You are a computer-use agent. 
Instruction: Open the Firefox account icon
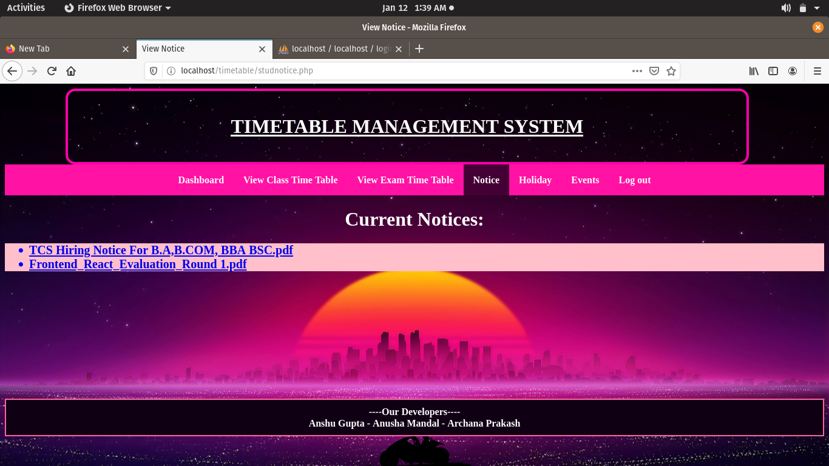793,71
